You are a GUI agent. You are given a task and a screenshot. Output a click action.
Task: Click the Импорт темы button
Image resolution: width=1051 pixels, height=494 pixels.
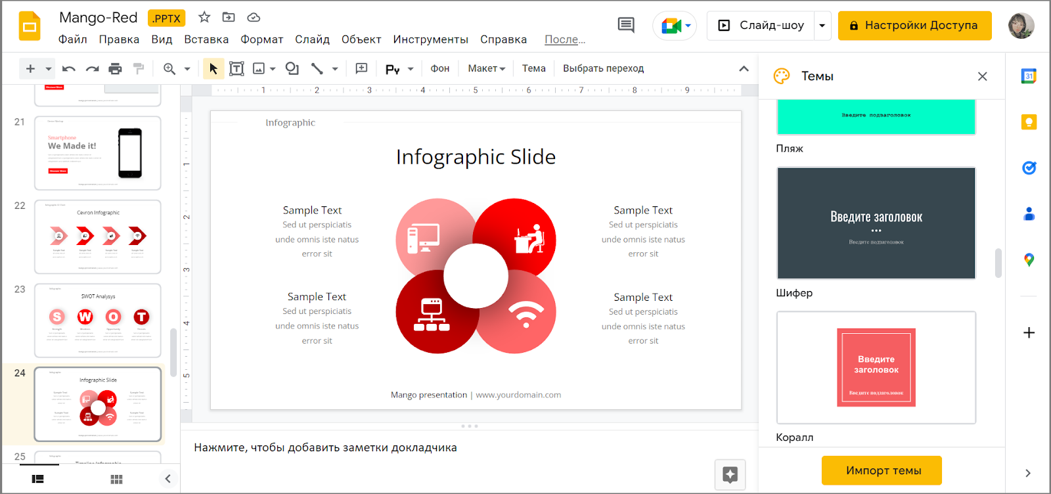(882, 470)
